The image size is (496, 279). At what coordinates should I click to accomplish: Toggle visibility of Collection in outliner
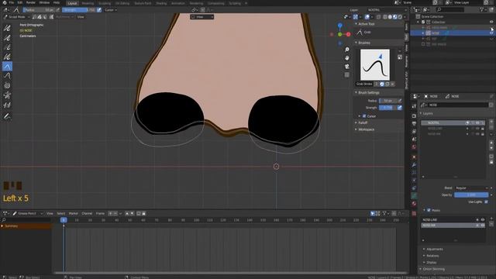click(491, 22)
